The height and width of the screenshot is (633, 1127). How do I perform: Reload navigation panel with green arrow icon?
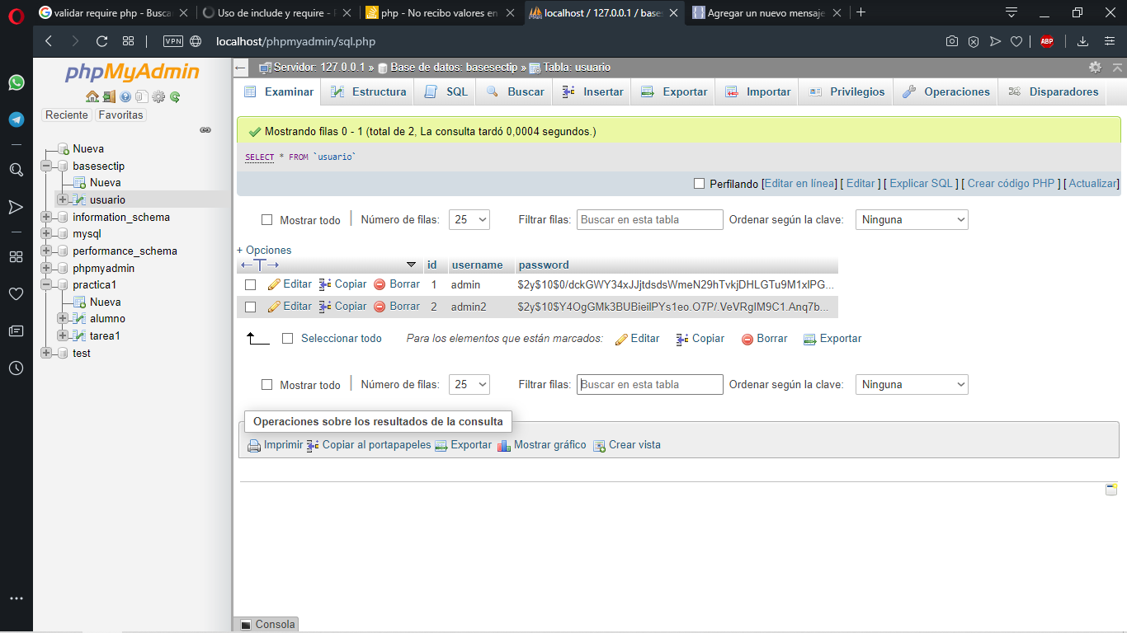pos(175,96)
